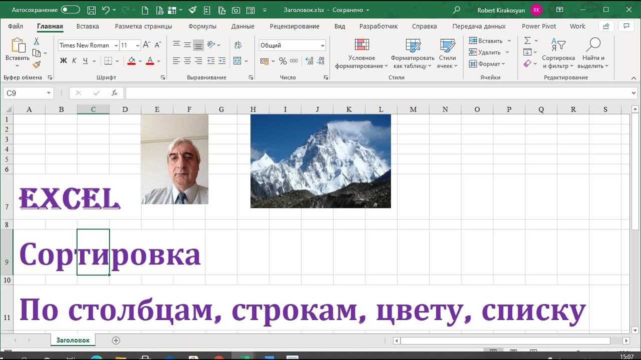Screen dimensions: 641x360
Task: Click the Share icon near the ribbon tabs
Action: pos(606,26)
